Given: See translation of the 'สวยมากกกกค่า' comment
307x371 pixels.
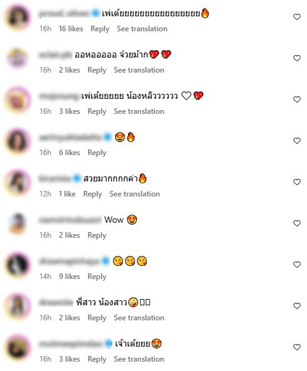Looking at the screenshot, I should point(134,194).
